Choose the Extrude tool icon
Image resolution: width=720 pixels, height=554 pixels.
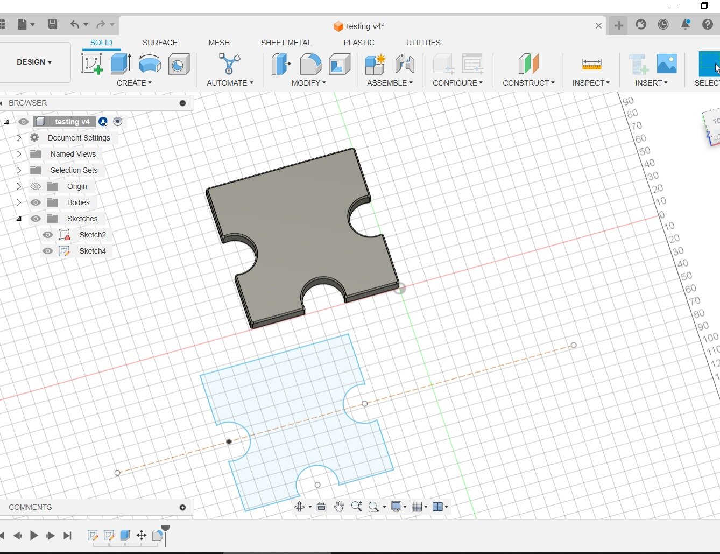[x=121, y=64]
